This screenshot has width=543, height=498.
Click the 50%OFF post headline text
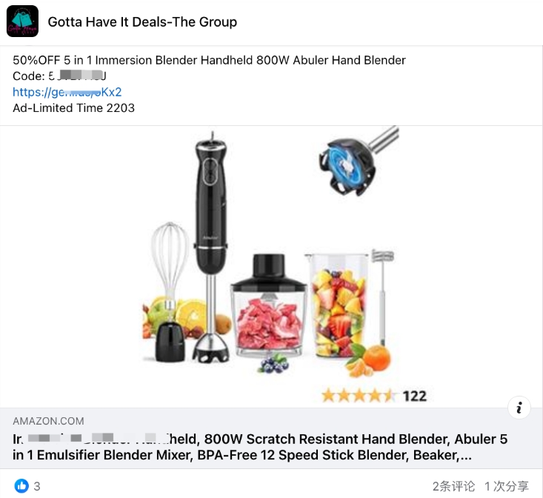tap(209, 60)
